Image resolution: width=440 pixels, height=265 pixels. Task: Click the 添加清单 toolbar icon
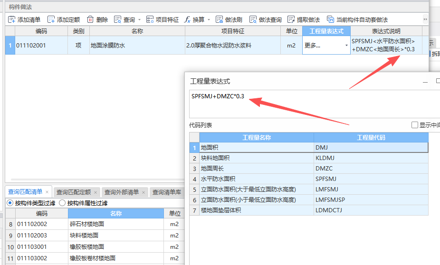(12, 19)
